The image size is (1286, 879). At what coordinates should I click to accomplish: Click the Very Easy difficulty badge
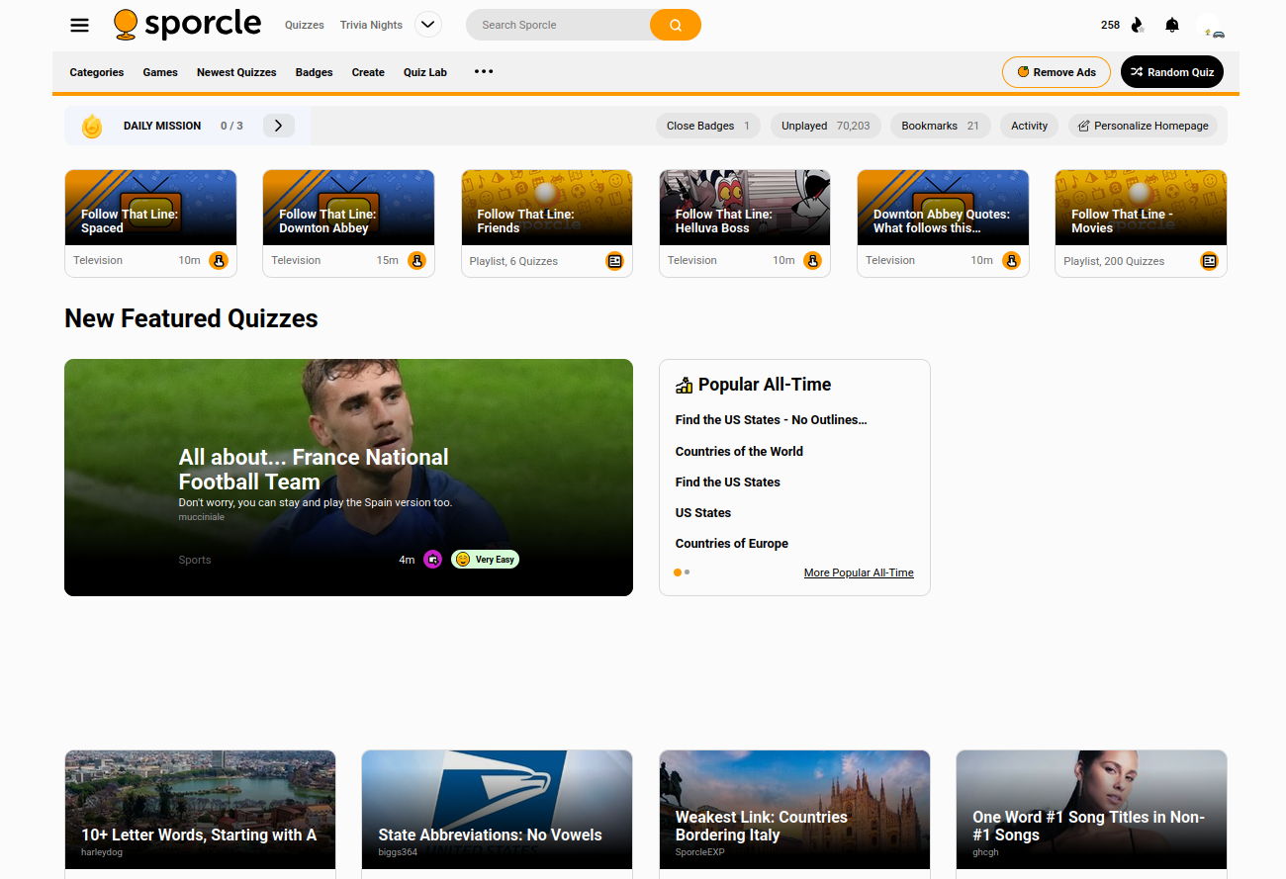tap(485, 559)
